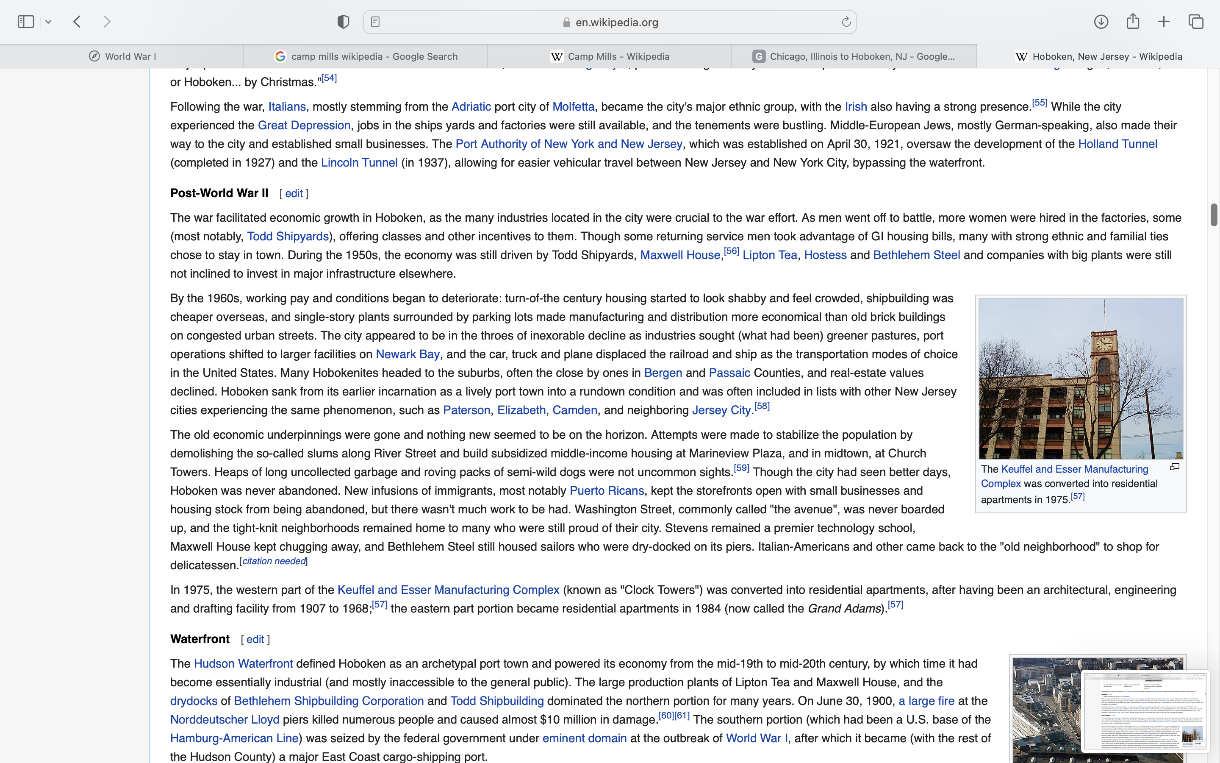Open a new tab with plus button
This screenshot has width=1220, height=763.
pyautogui.click(x=1164, y=22)
